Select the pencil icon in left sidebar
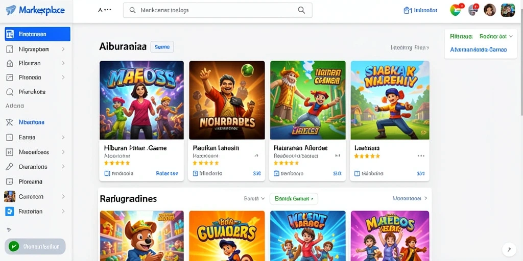 [10, 167]
